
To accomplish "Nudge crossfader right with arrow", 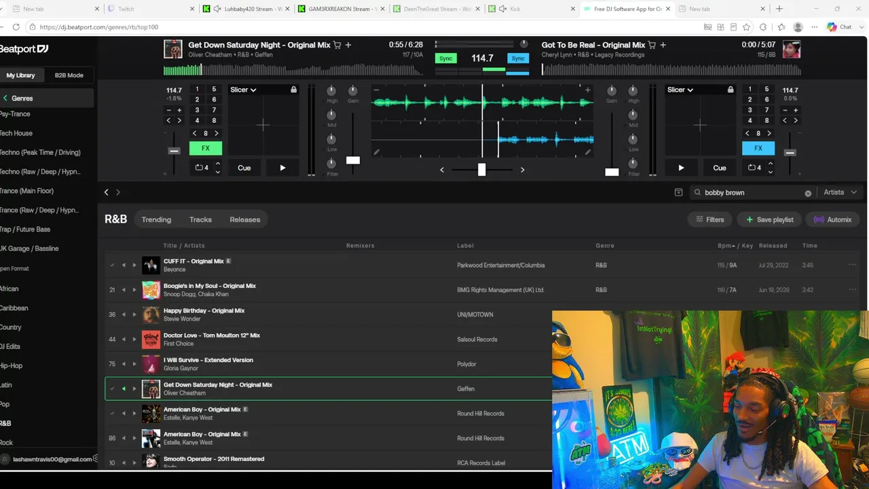I will 522,170.
